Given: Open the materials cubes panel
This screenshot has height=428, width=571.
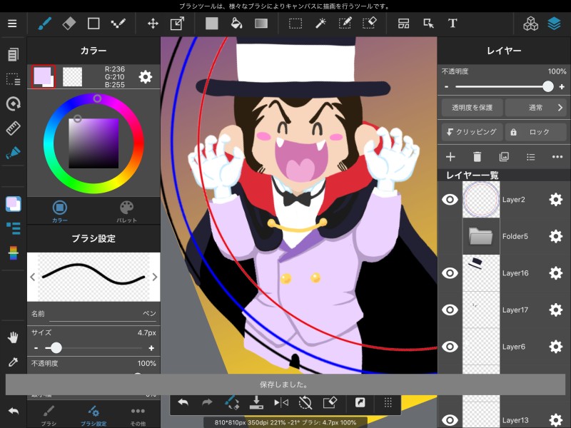Looking at the screenshot, I should click(530, 24).
